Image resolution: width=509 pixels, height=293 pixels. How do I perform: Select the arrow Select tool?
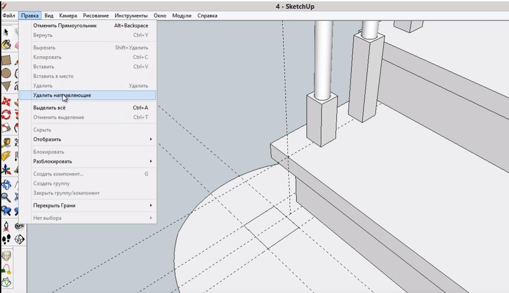pos(6,32)
